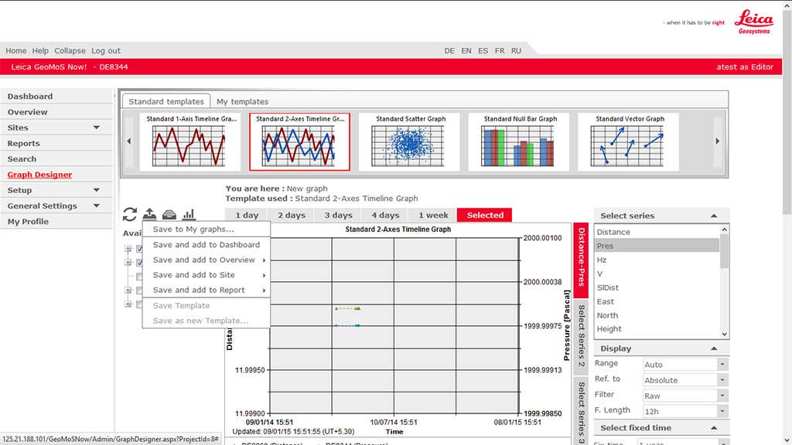Expand the fourth row tree plus
Image resolution: width=792 pixels, height=445 pixels.
(x=128, y=290)
